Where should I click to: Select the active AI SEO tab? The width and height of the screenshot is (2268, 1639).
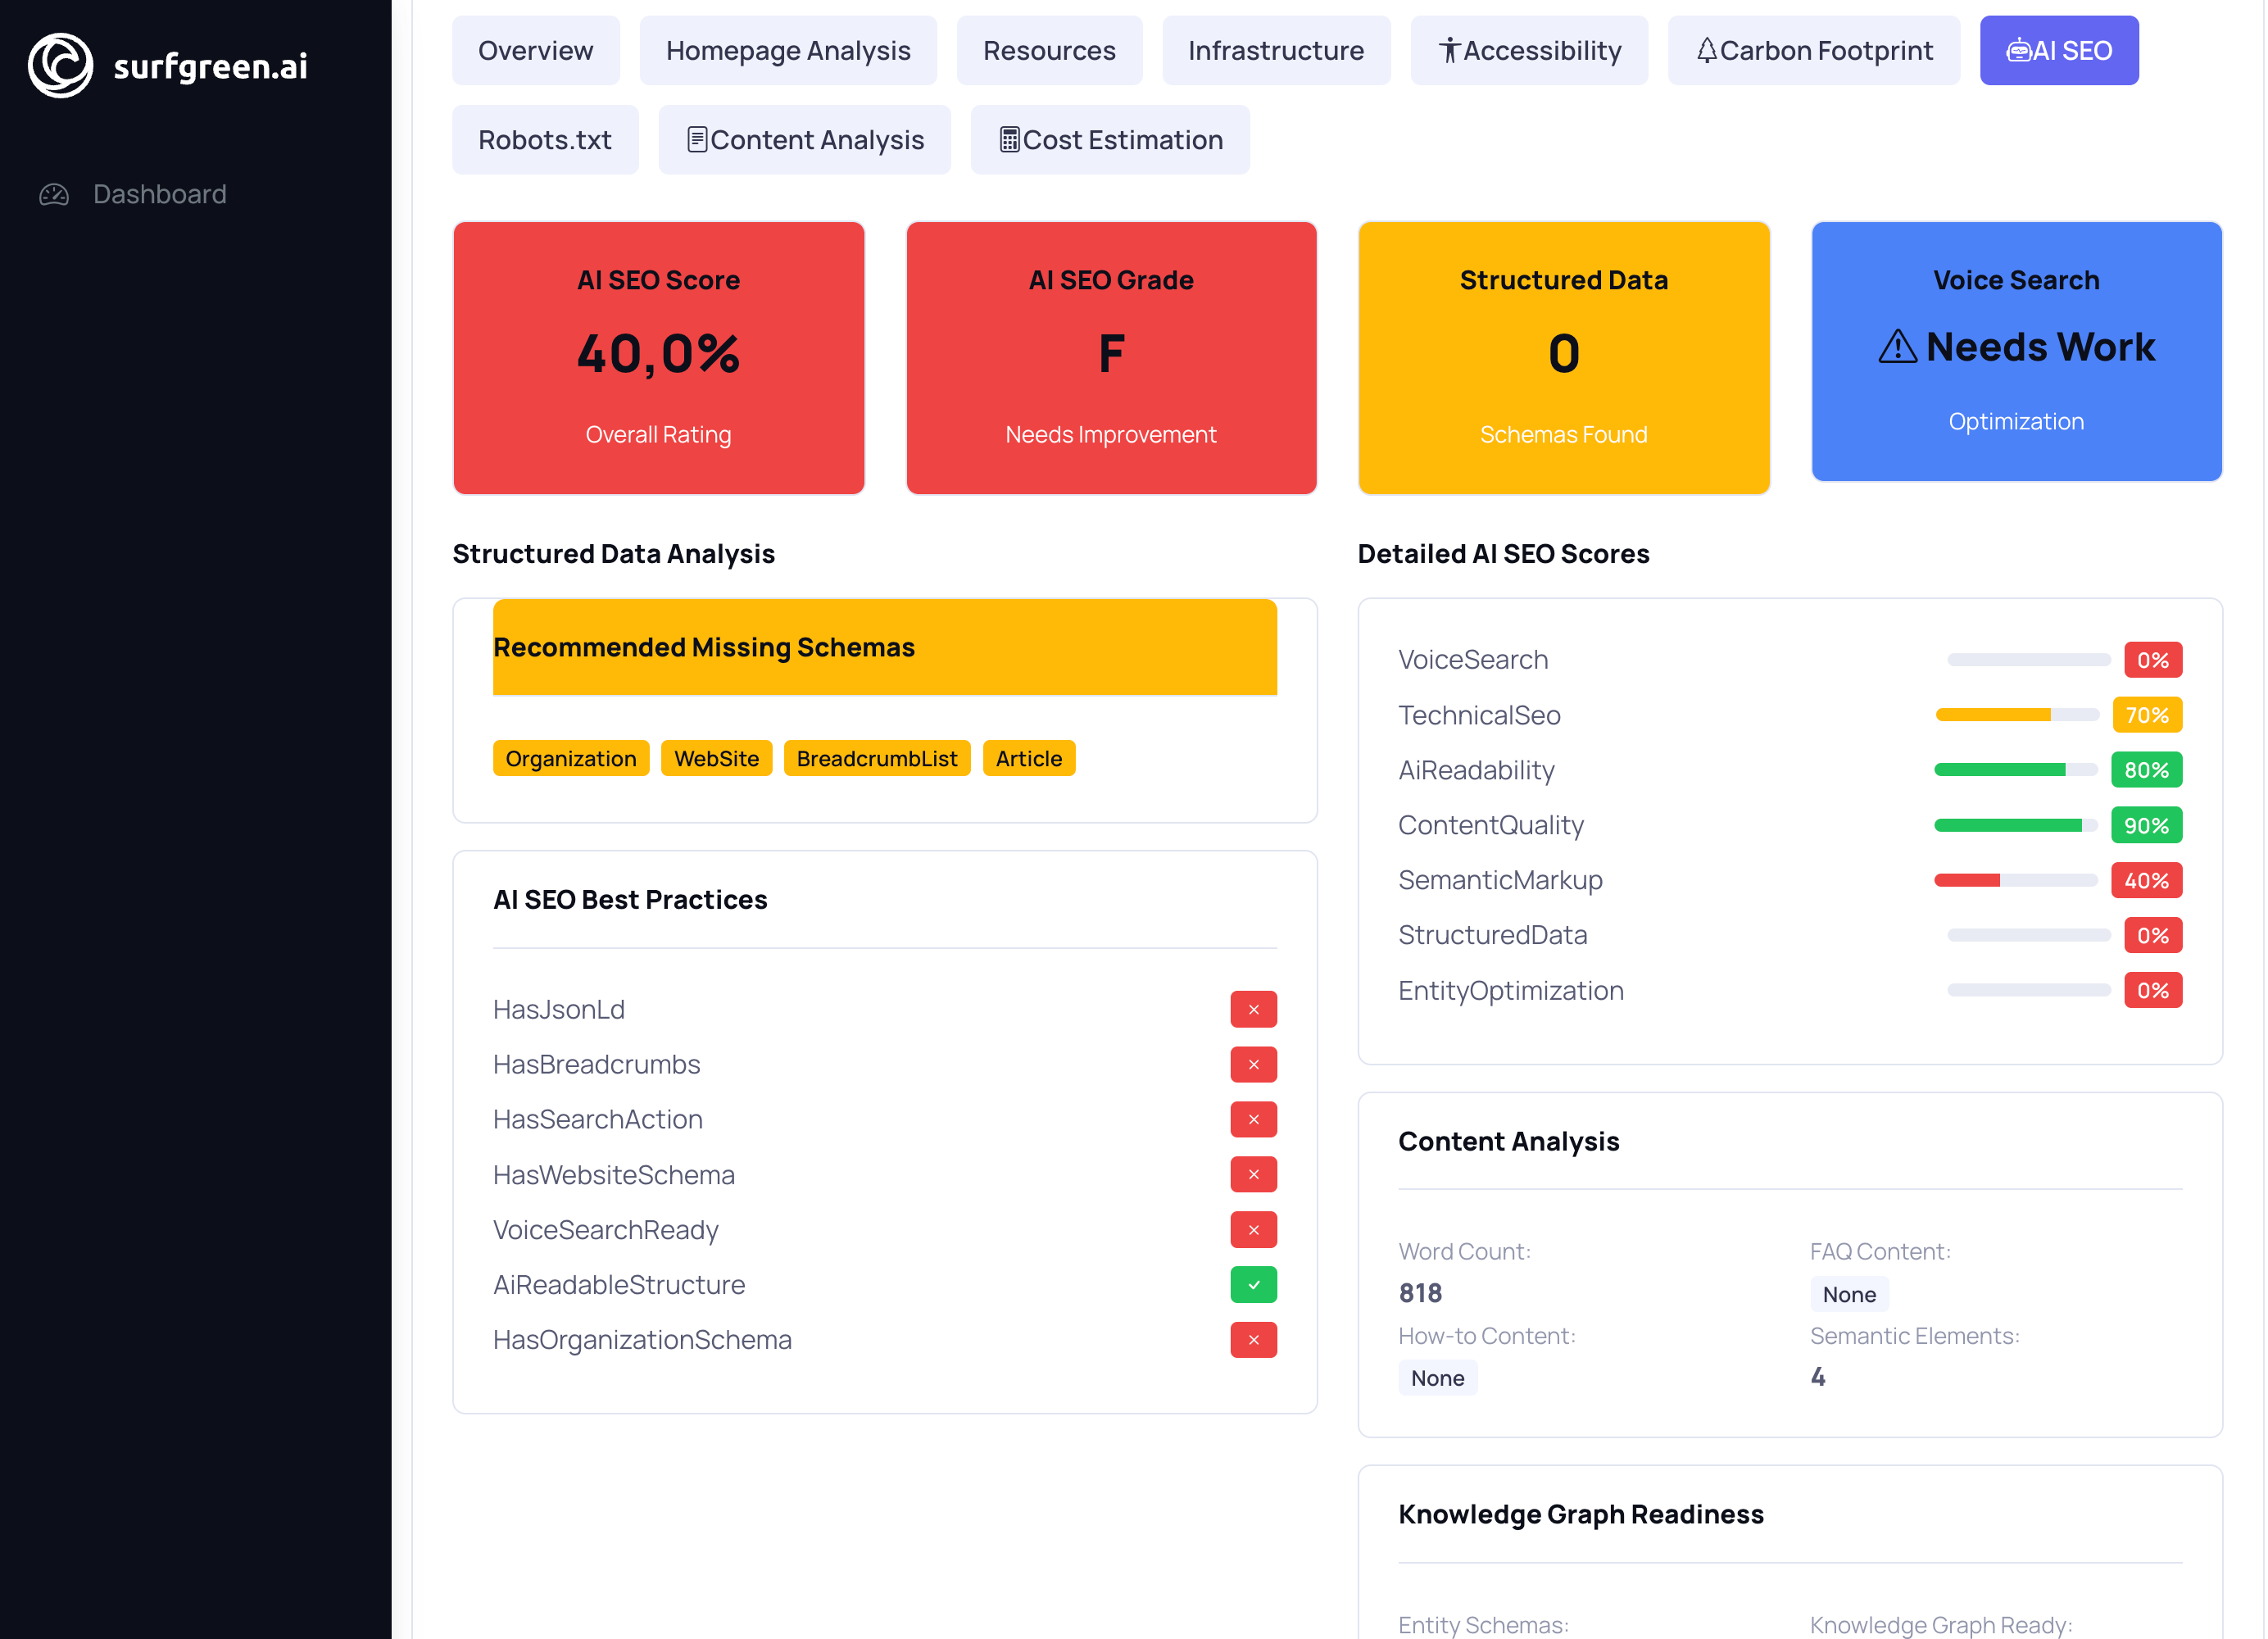pos(2059,50)
